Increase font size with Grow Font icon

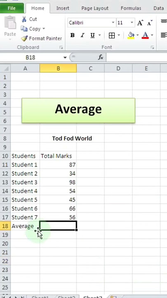(x=140, y=23)
